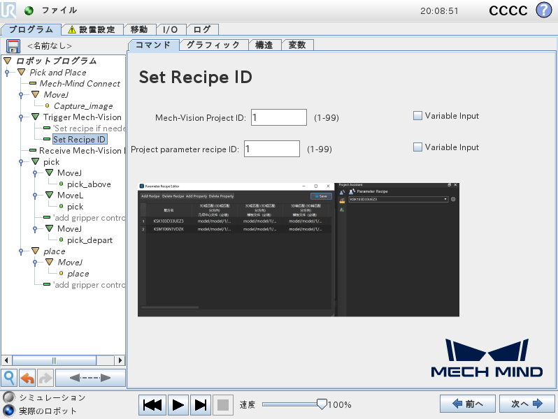Switch to the グラフィック tab
The image size is (558, 419).
[x=213, y=45]
